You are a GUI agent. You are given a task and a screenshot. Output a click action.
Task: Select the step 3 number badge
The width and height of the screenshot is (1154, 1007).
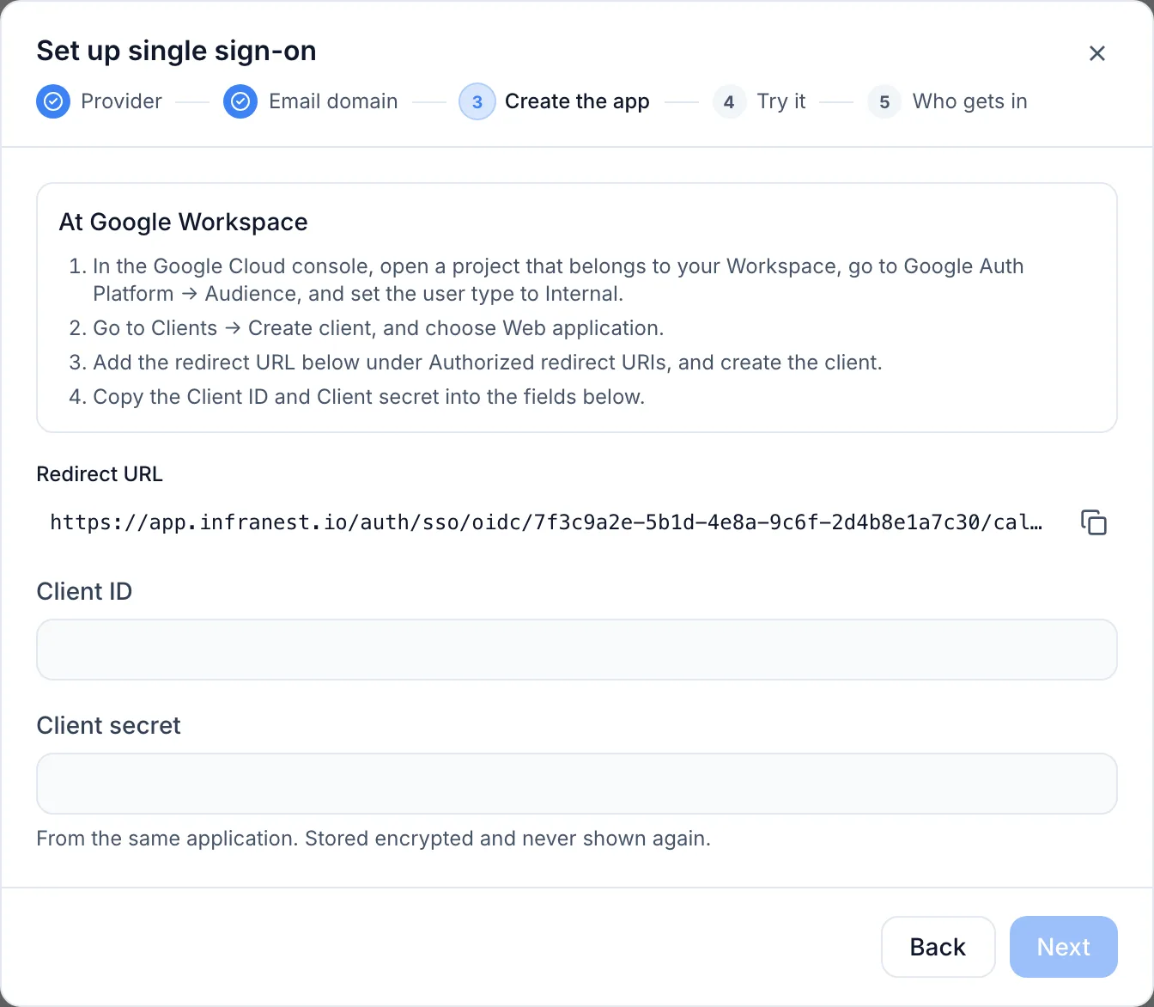[x=477, y=101]
